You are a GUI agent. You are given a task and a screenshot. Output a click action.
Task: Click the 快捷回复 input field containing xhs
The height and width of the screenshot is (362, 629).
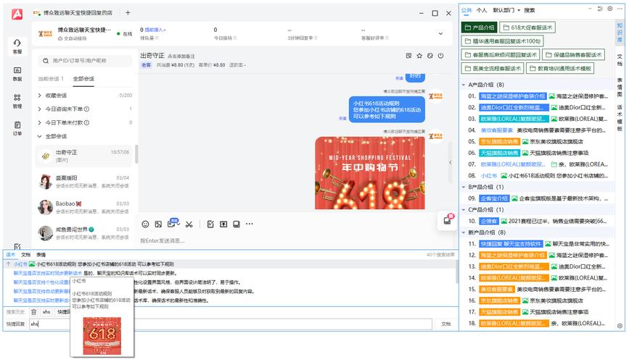point(231,324)
